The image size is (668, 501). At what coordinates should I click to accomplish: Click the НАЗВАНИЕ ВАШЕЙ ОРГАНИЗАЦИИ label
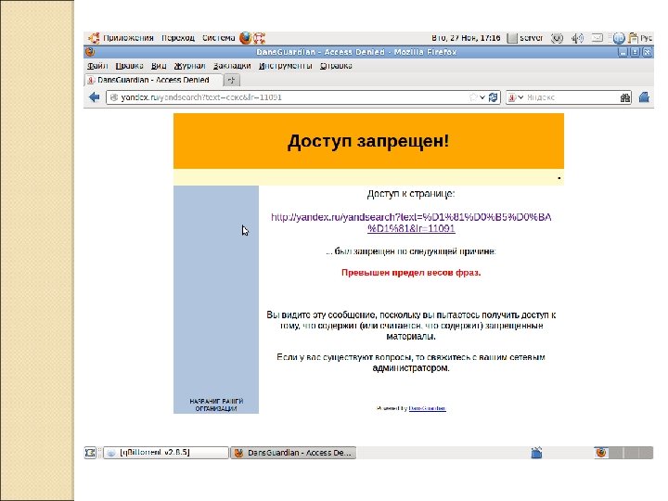pos(216,405)
